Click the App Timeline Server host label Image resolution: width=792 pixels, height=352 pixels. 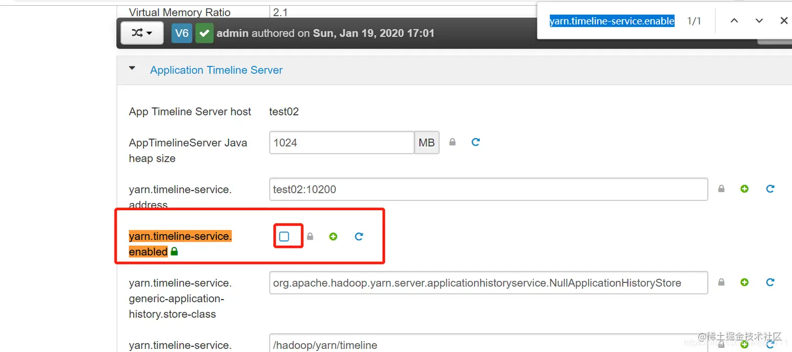pyautogui.click(x=190, y=111)
